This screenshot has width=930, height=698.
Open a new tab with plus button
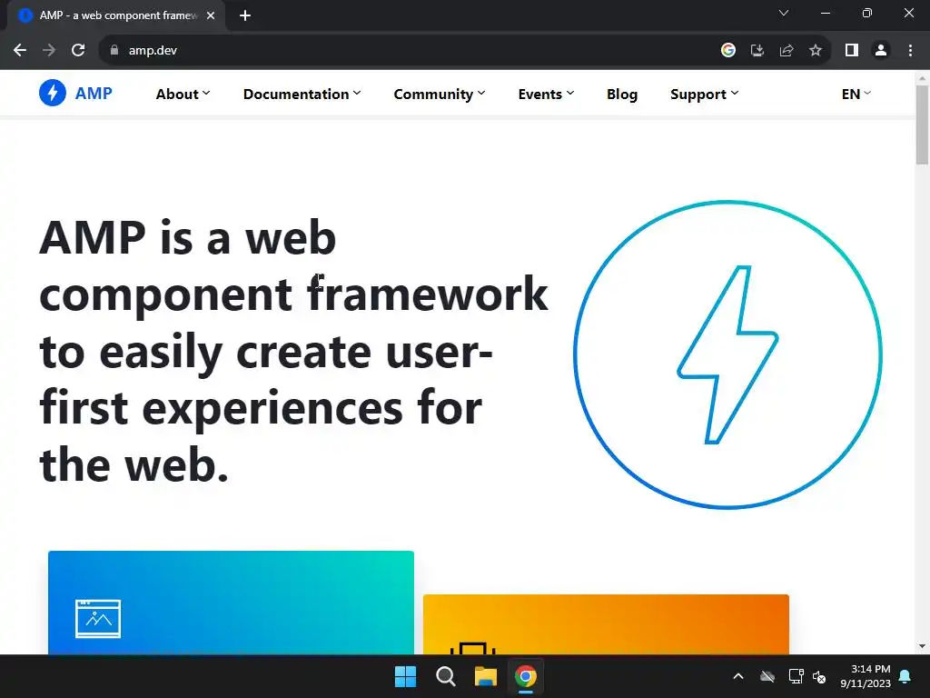point(245,15)
